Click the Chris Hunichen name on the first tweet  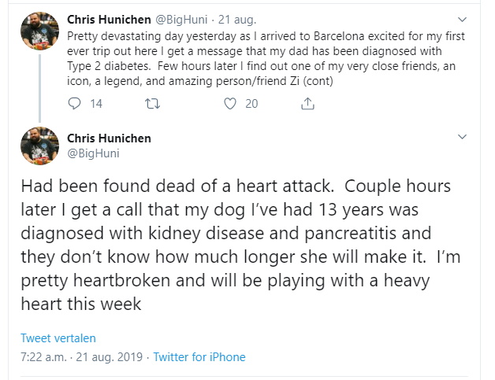click(109, 20)
